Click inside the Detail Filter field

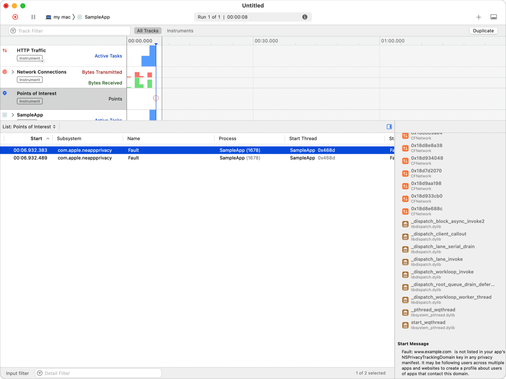[98, 373]
